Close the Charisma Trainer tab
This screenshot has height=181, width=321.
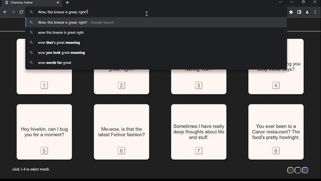(x=58, y=3)
